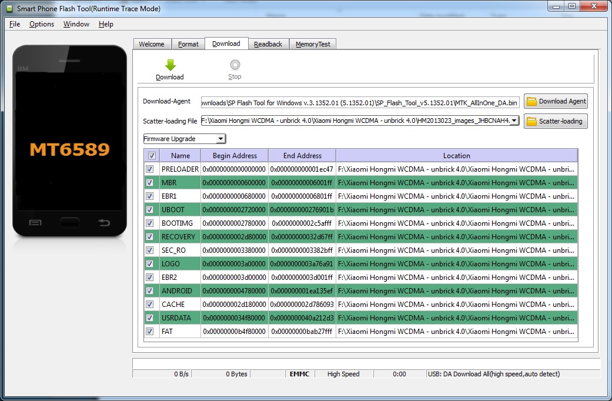
Task: Switch to the Readback tab
Action: point(268,44)
